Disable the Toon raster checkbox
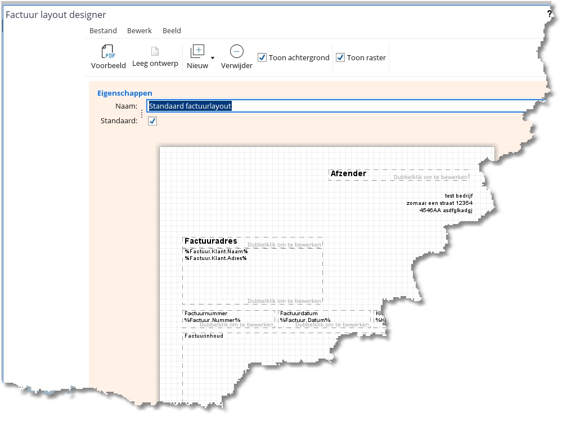Screen dimensions: 562x421 point(340,57)
